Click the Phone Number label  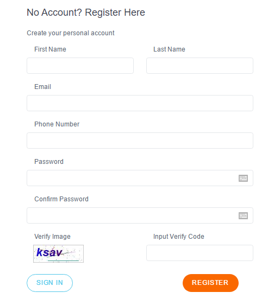point(57,124)
